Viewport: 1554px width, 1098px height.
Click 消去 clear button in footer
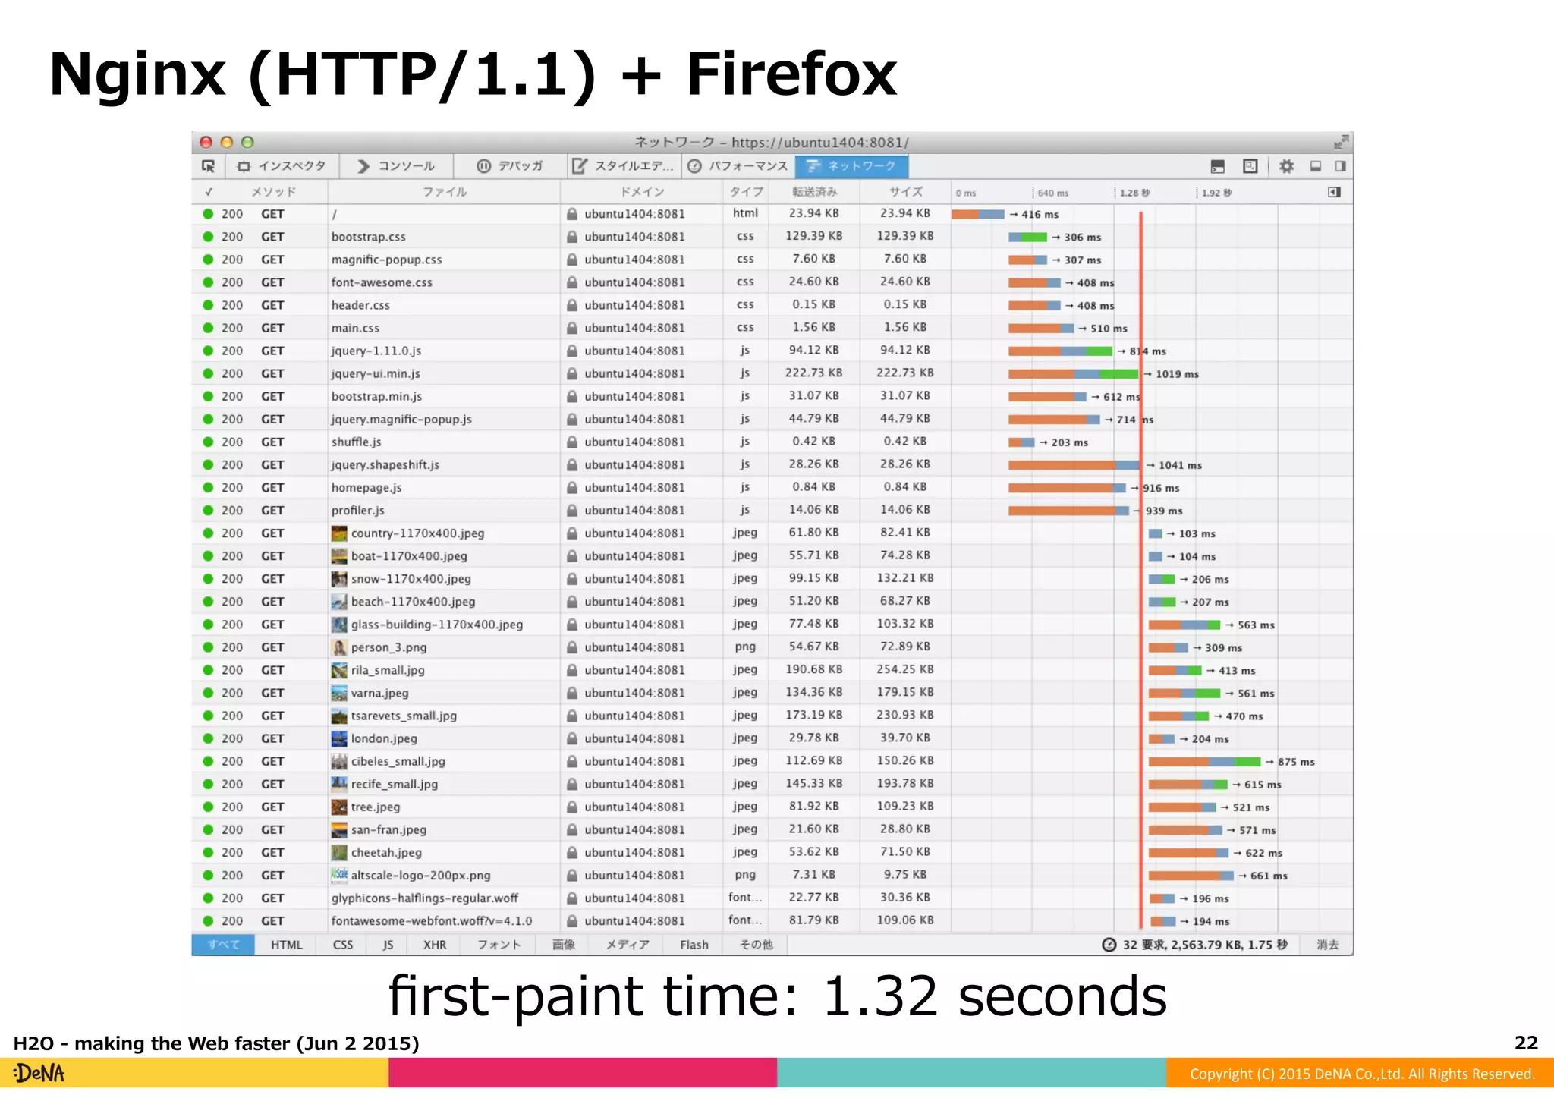tap(1328, 945)
